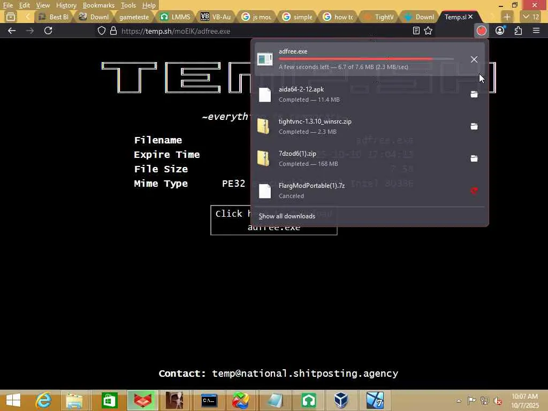548x411 pixels.
Task: Open the File menu
Action: pyautogui.click(x=7, y=5)
